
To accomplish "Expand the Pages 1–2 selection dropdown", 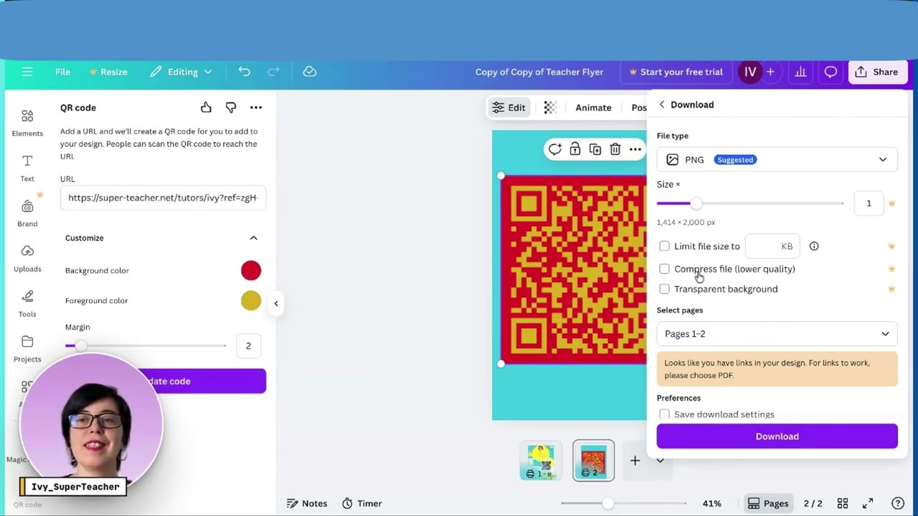I will (777, 334).
